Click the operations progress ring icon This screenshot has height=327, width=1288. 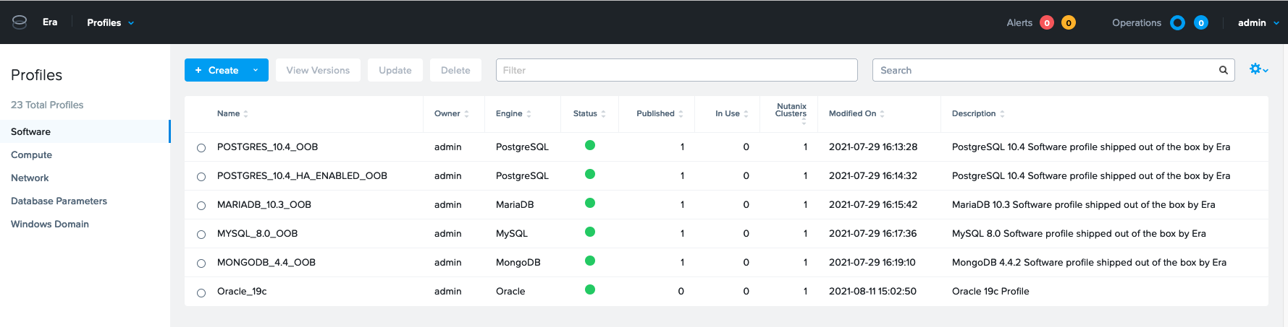coord(1177,23)
